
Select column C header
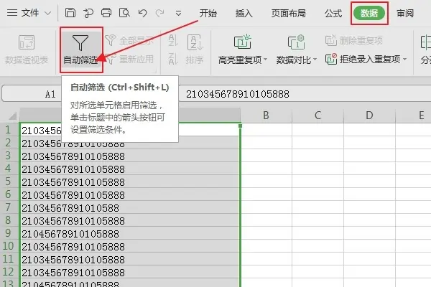[x=318, y=116]
